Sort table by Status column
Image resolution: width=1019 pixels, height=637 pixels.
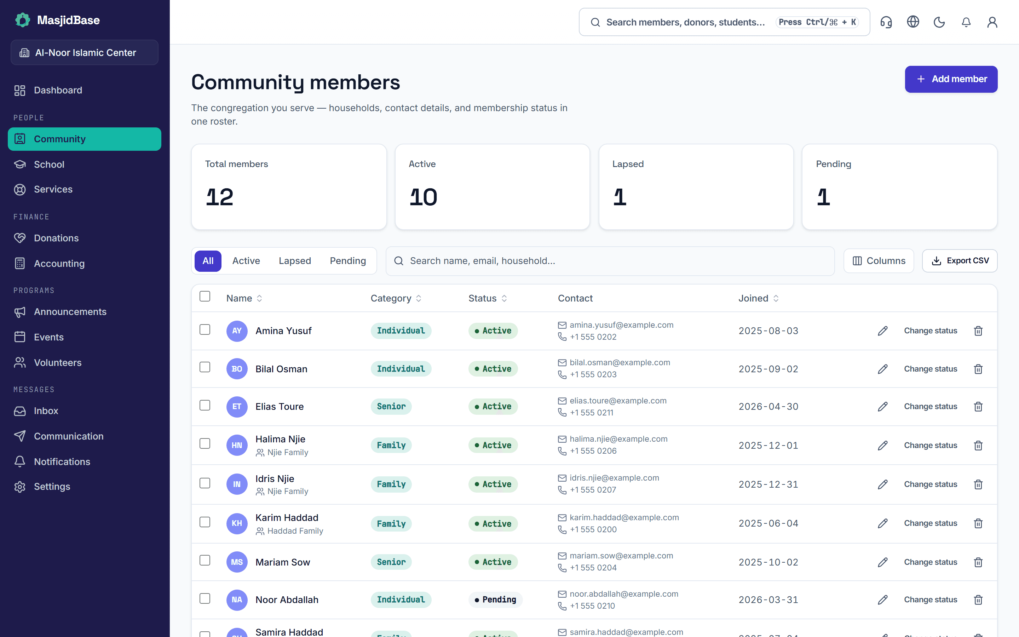(x=488, y=298)
